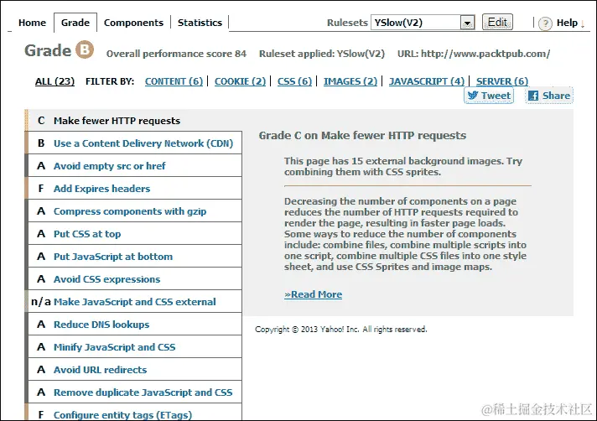Filter rules by CSS (6)
The width and height of the screenshot is (597, 421).
(294, 81)
